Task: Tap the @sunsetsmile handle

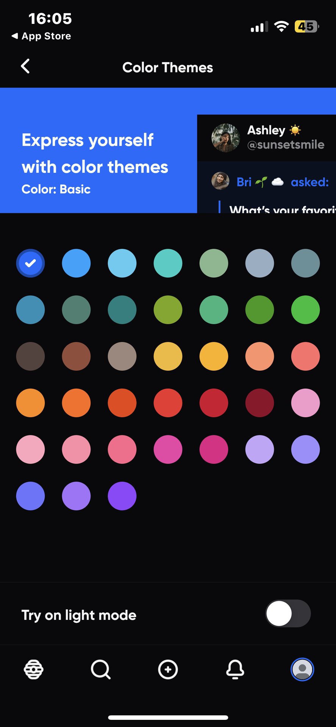Action: 286,145
